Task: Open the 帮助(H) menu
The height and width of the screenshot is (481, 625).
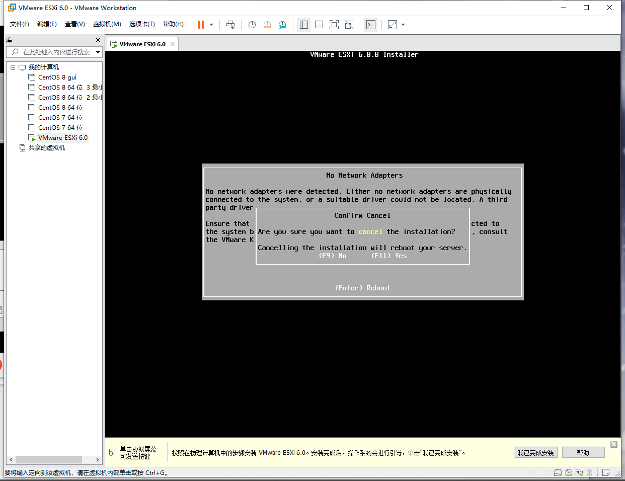Action: click(x=173, y=24)
